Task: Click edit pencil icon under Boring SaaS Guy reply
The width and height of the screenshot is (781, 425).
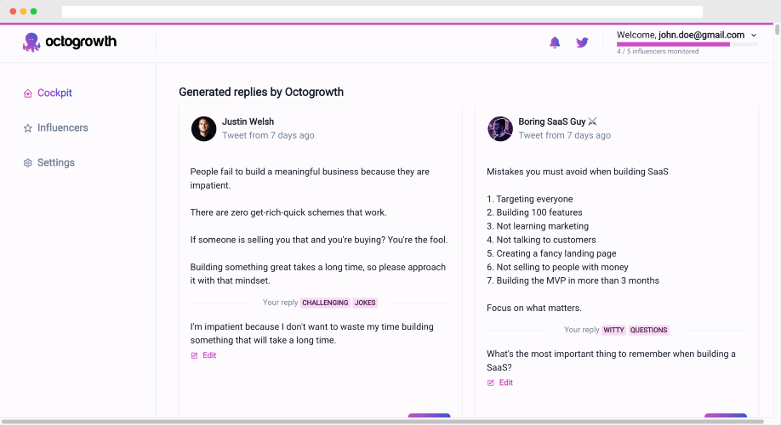Action: point(491,382)
